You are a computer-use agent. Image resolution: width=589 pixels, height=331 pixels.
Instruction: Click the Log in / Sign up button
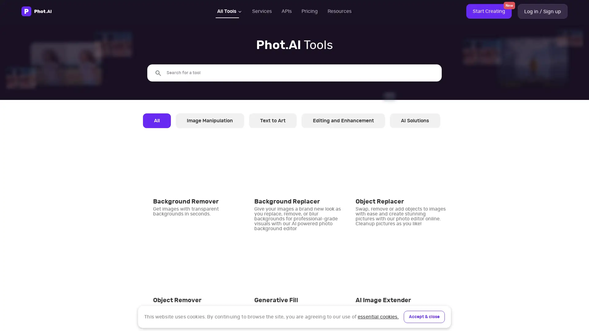(542, 11)
